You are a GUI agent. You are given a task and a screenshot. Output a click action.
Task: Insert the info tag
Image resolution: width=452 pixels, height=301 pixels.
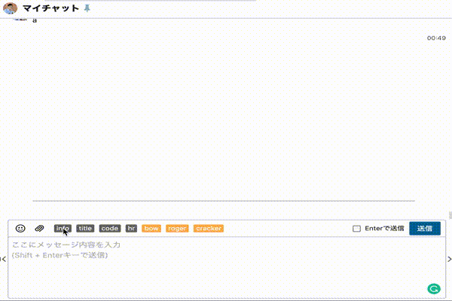pyautogui.click(x=63, y=229)
